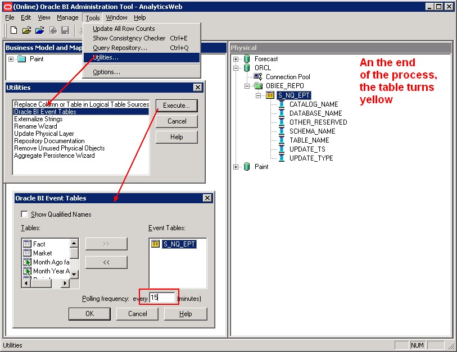Collapse the OBIEE_REPO schema node

tap(247, 86)
